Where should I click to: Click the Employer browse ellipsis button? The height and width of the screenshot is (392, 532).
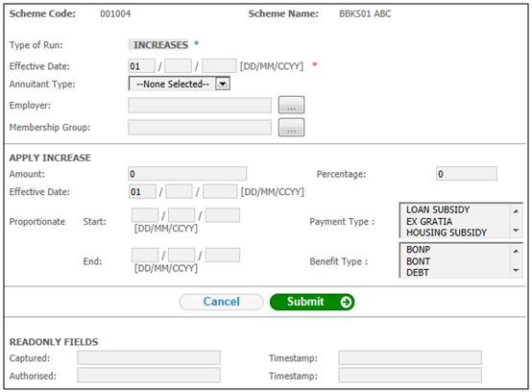click(x=291, y=106)
